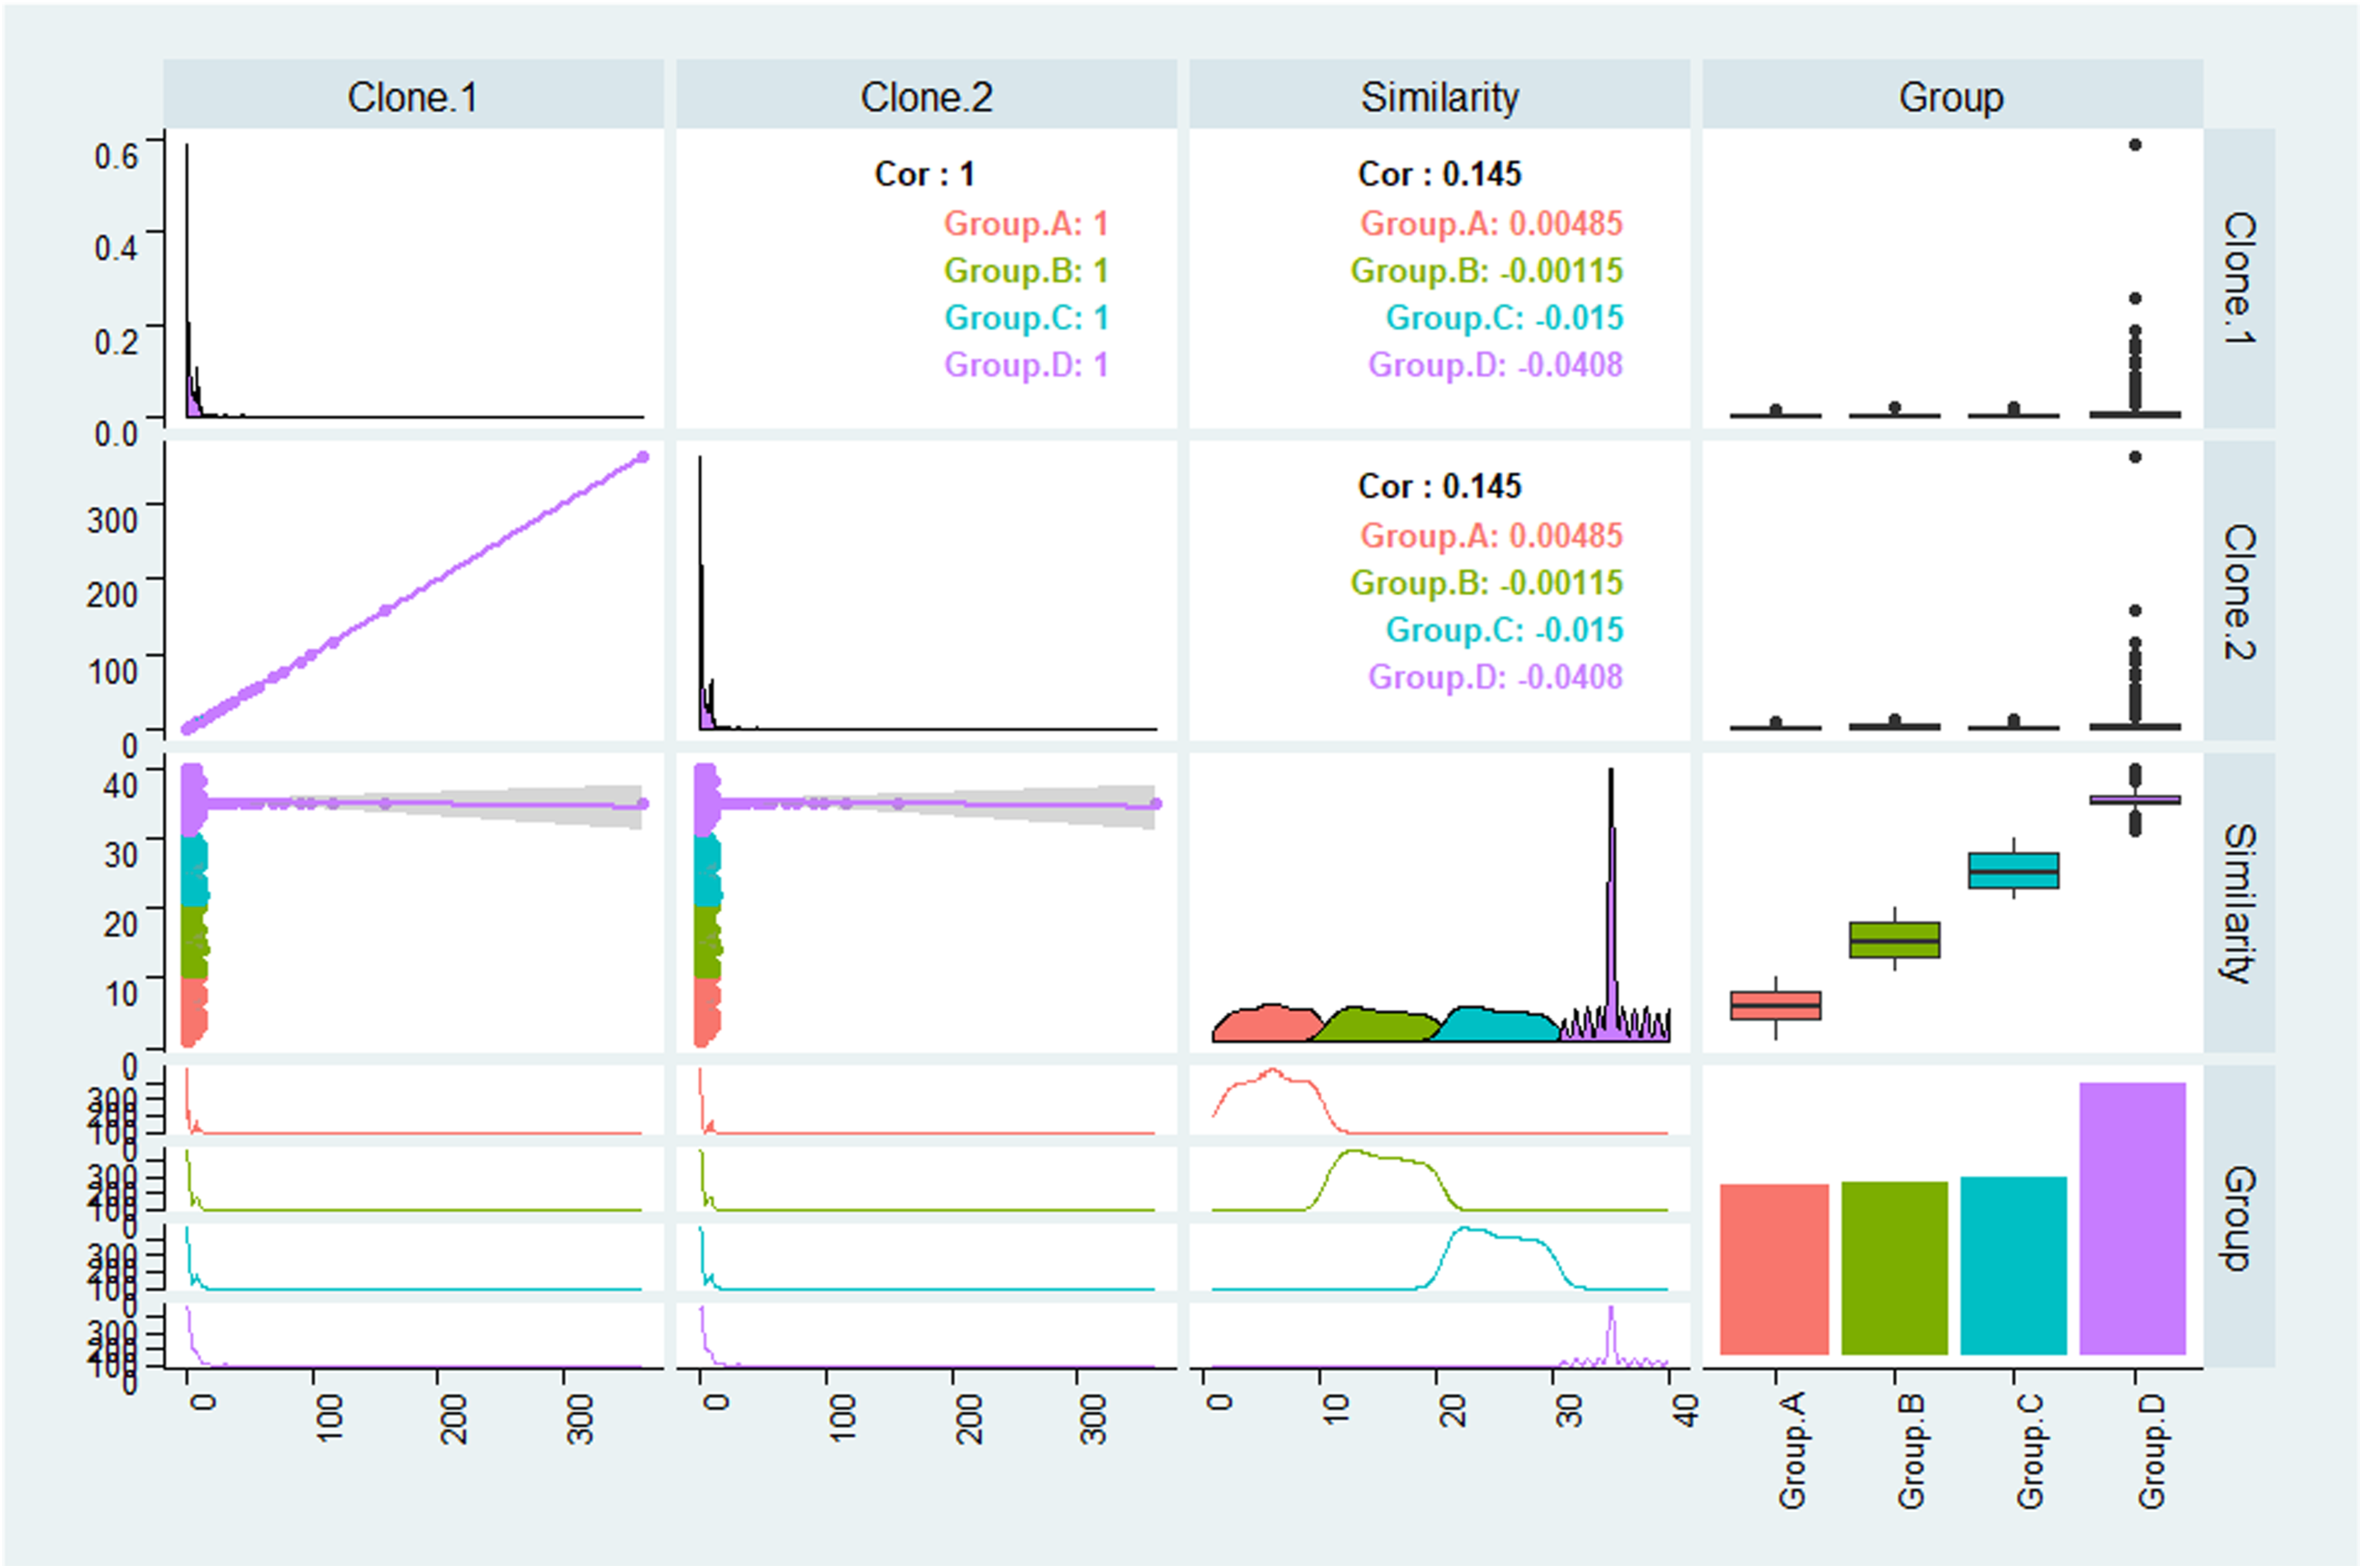Click 'Group.C: 1' correlation label
This screenshot has width=2362, height=1568.
[1027, 317]
